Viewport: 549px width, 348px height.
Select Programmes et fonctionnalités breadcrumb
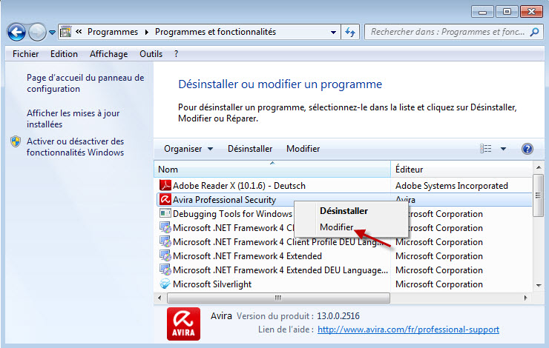pos(215,32)
